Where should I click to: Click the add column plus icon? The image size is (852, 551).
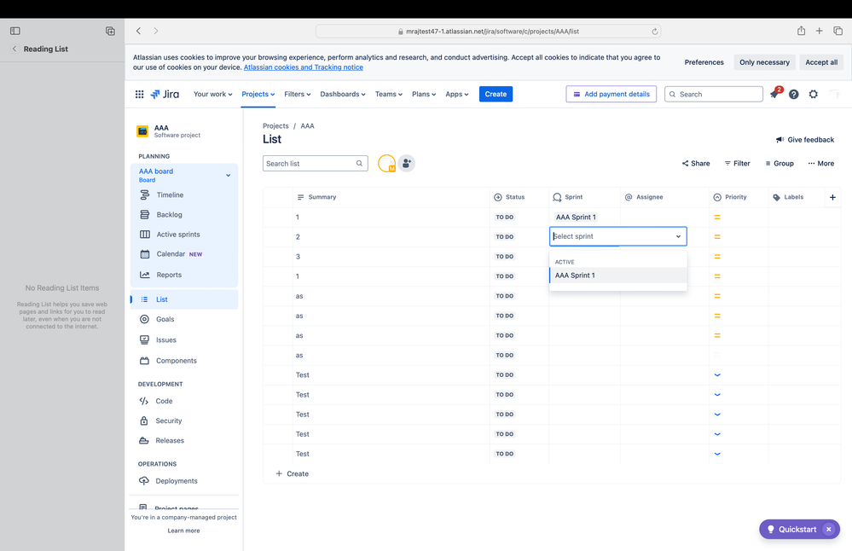pyautogui.click(x=832, y=197)
